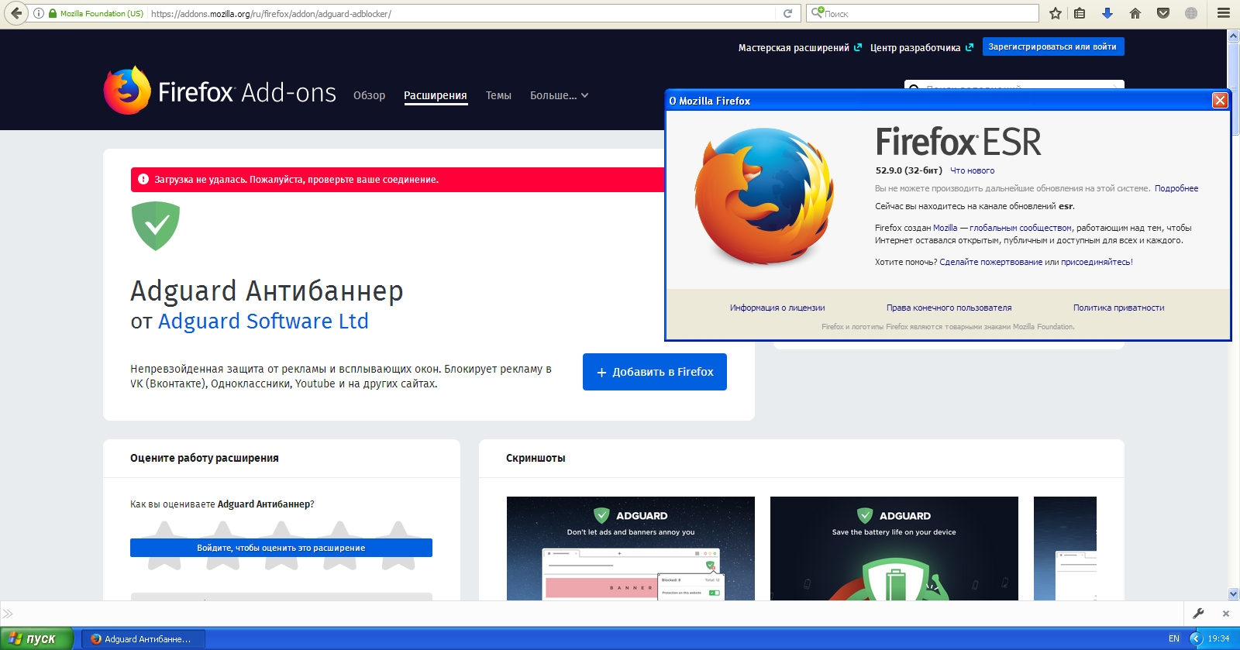Select Adguard Антибанне… taskbar item
The height and width of the screenshot is (650, 1240).
(x=143, y=638)
